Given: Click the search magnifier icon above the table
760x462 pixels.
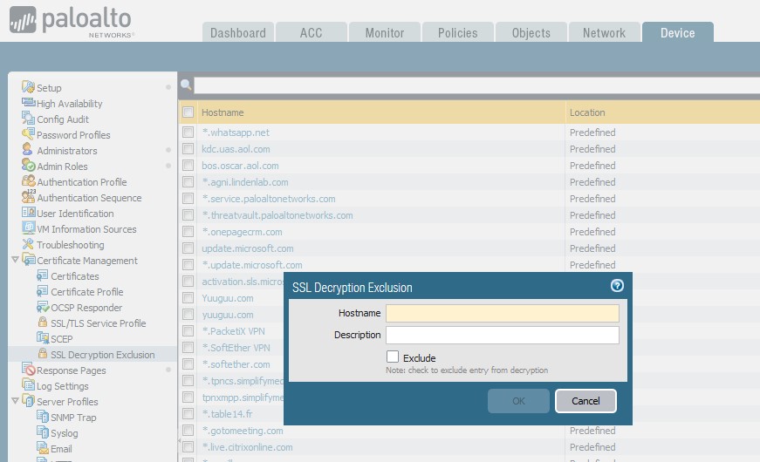Looking at the screenshot, I should pyautogui.click(x=186, y=85).
